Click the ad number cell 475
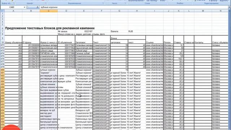Image resolution: width=231 pixels, height=130 pixels. 13,84
